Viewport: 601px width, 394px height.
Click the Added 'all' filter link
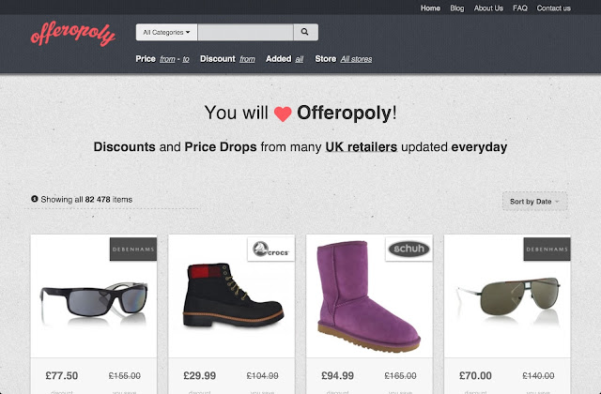(x=300, y=59)
